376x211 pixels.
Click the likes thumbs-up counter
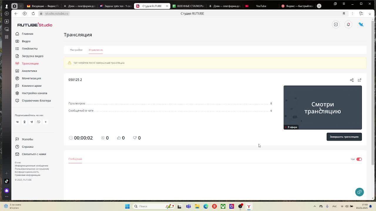[121, 138]
